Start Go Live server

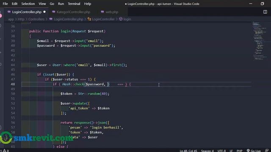[254, 150]
